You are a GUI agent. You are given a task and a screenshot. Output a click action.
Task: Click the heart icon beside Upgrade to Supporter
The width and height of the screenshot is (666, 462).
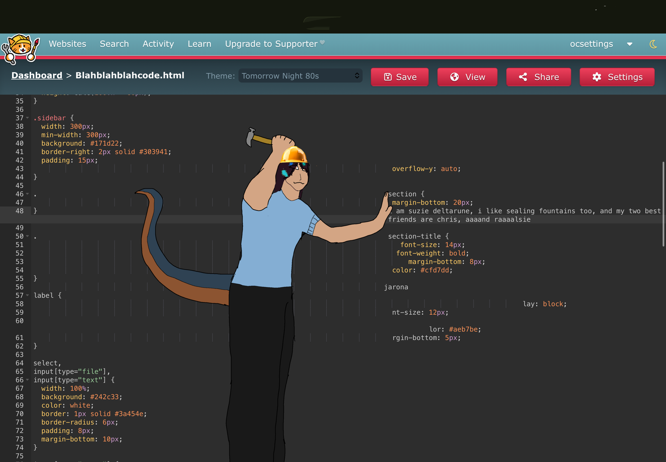(322, 43)
